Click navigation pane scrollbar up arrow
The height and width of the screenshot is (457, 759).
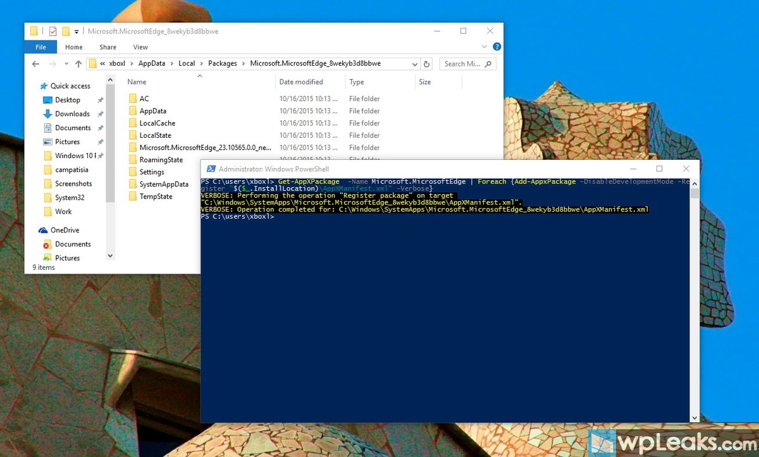(x=111, y=80)
